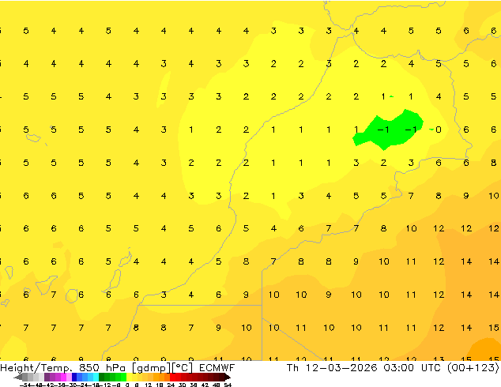Click the 0 value next to the green area
The width and height of the screenshot is (501, 387).
pyautogui.click(x=439, y=130)
